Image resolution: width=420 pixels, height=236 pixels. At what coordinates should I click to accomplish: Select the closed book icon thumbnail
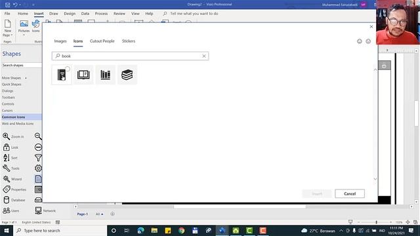coord(62,75)
